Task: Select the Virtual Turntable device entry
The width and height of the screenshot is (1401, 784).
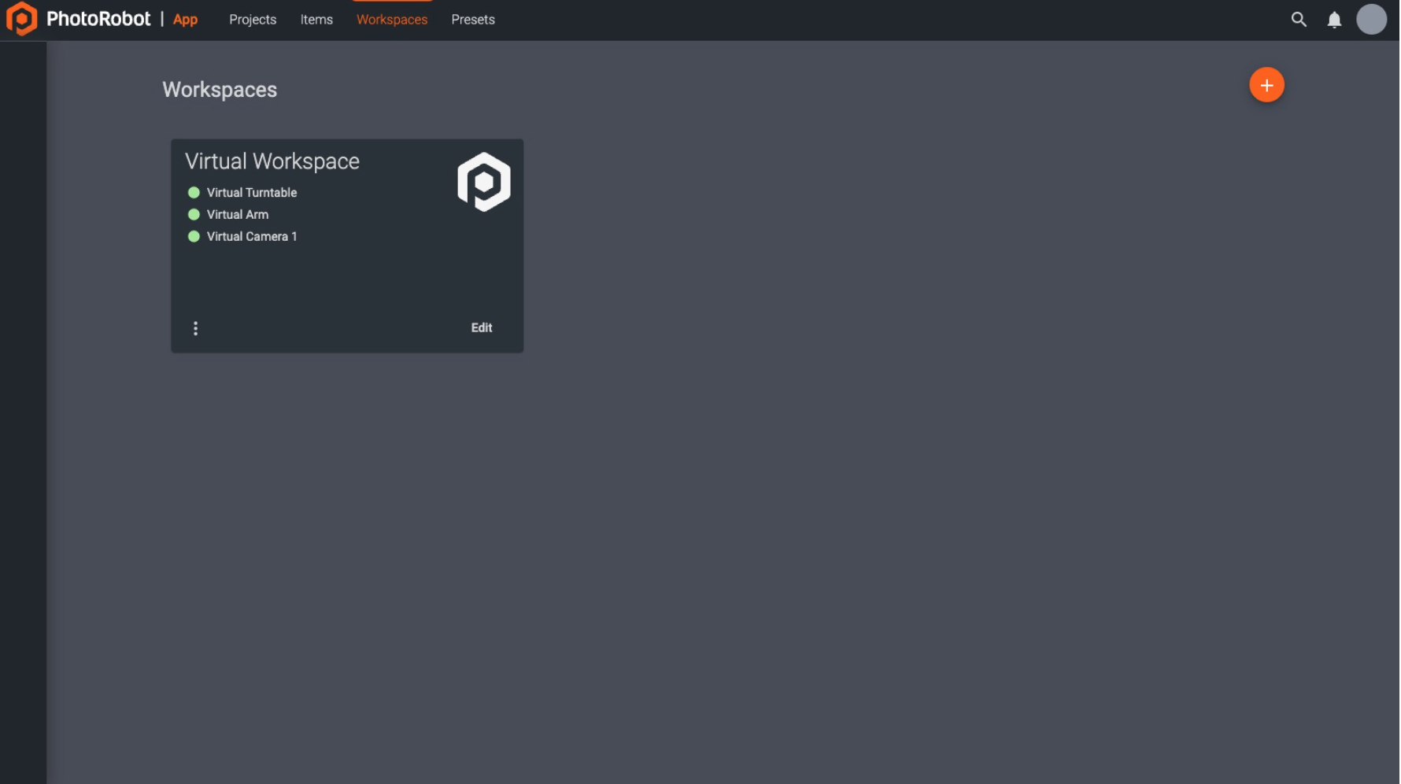Action: (x=251, y=192)
